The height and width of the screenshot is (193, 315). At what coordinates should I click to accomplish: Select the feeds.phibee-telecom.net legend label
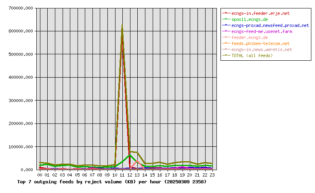(x=260, y=43)
